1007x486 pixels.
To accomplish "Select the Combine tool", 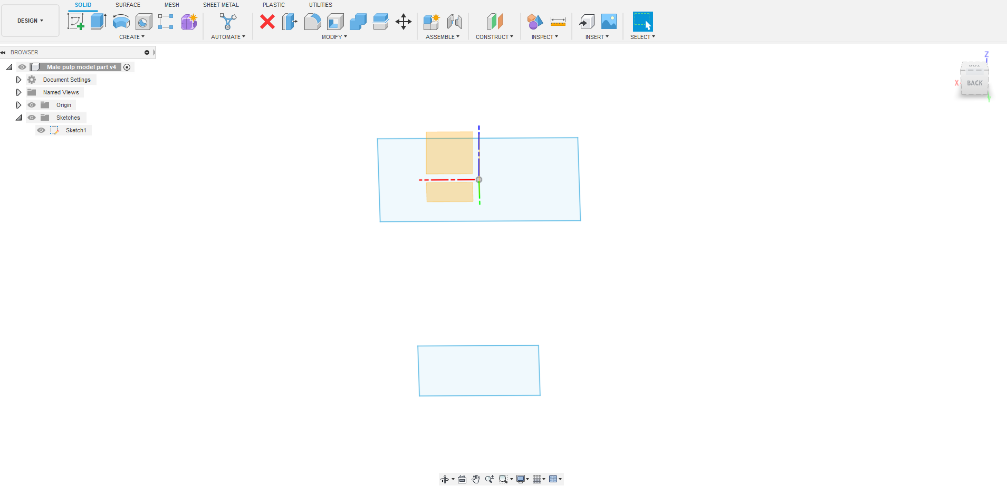I will (358, 22).
